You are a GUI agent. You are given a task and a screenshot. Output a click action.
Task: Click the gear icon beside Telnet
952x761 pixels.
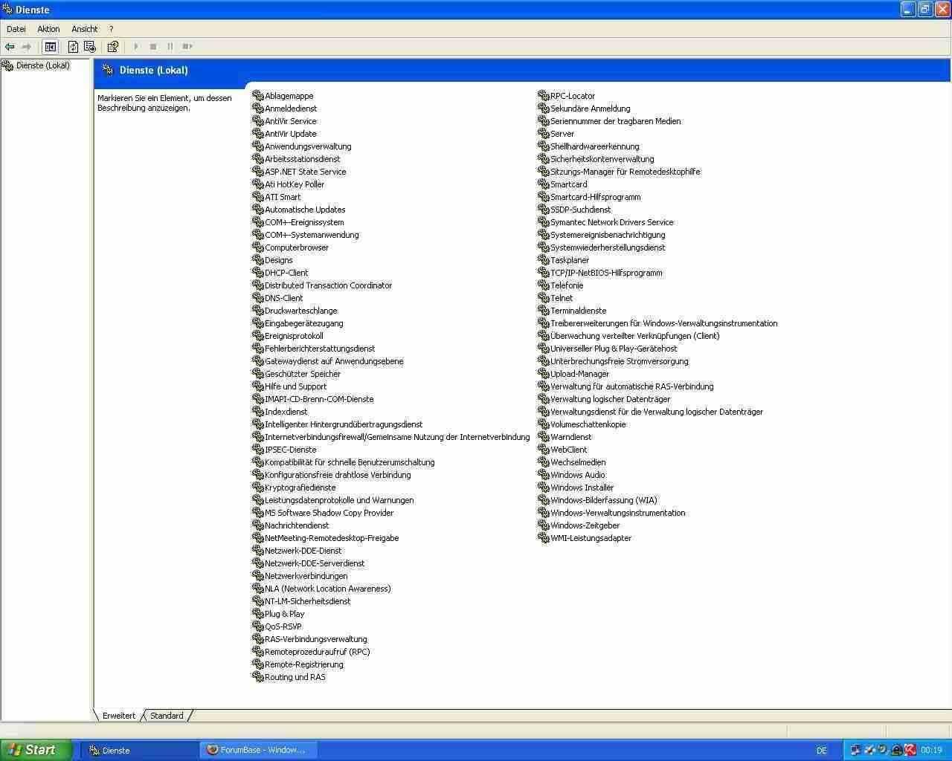544,298
